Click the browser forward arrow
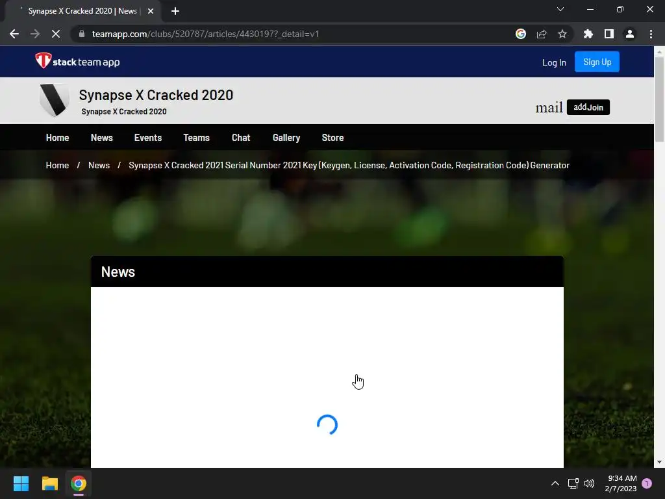The image size is (665, 499). (x=35, y=34)
